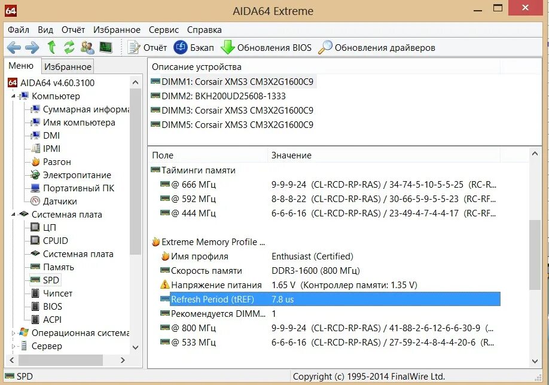
Task: Click the green Refresh arrows icon
Action: pos(69,47)
